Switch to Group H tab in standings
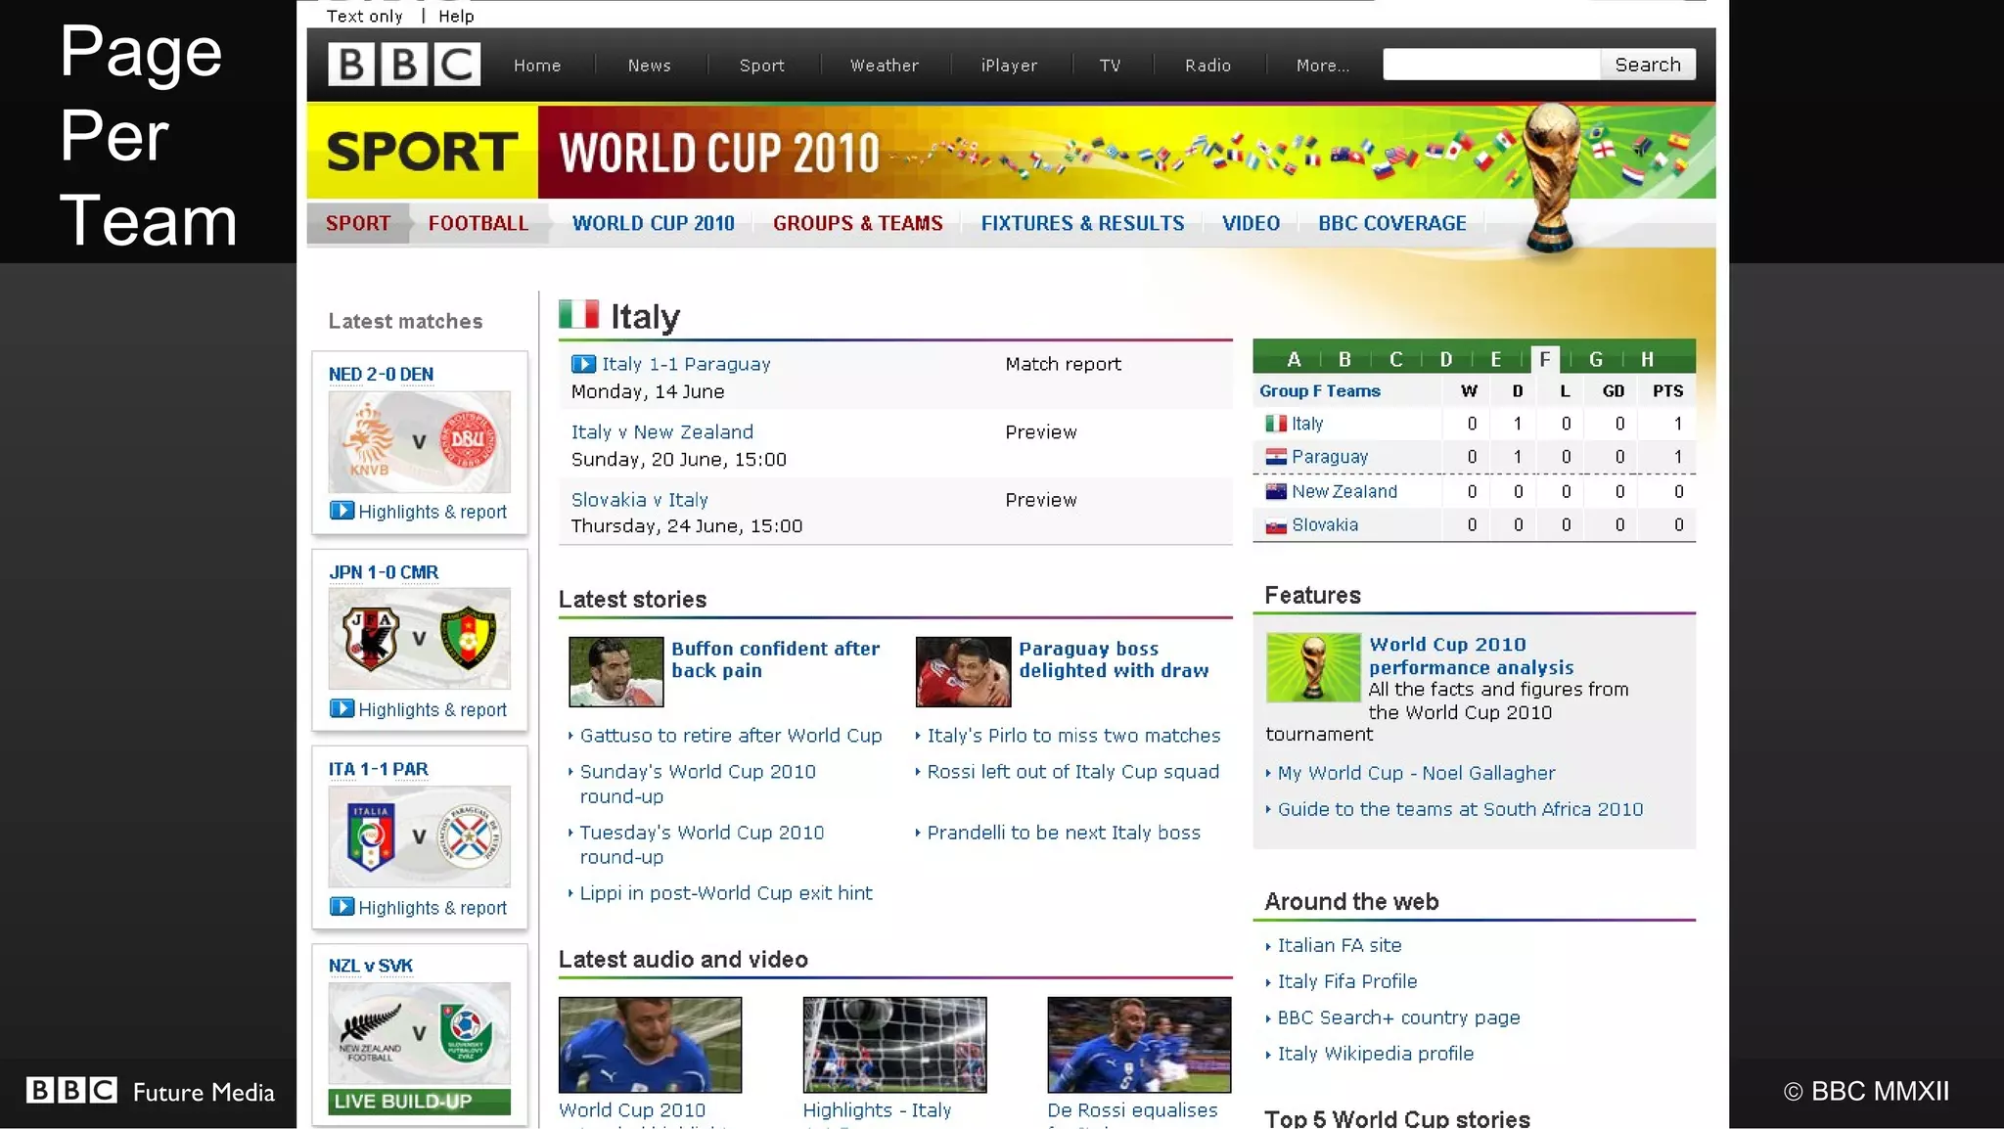The height and width of the screenshot is (1129, 2004). pyautogui.click(x=1648, y=359)
